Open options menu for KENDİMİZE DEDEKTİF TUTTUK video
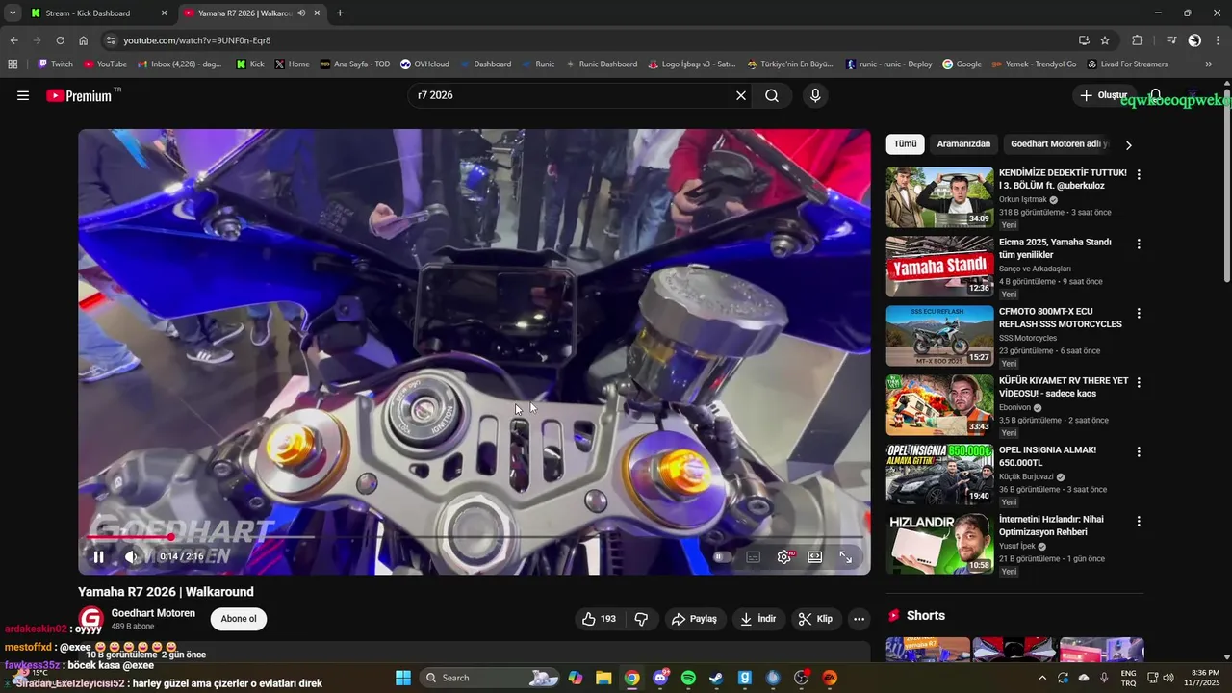The image size is (1232, 693). [1139, 175]
